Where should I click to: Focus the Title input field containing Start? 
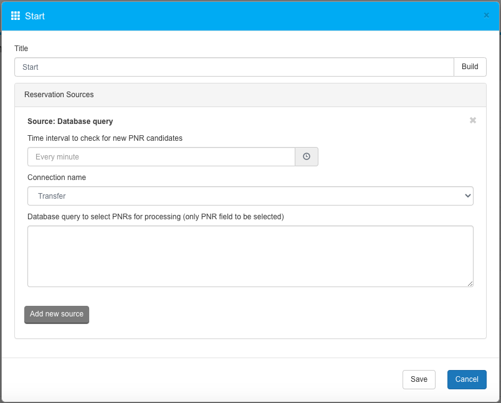(x=234, y=67)
